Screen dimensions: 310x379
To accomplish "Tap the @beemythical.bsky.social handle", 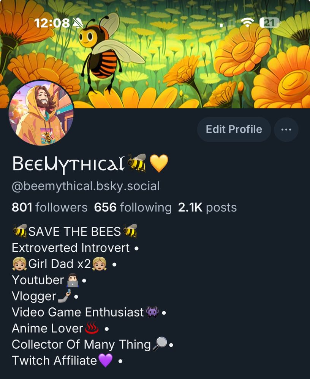I will tap(85, 186).
